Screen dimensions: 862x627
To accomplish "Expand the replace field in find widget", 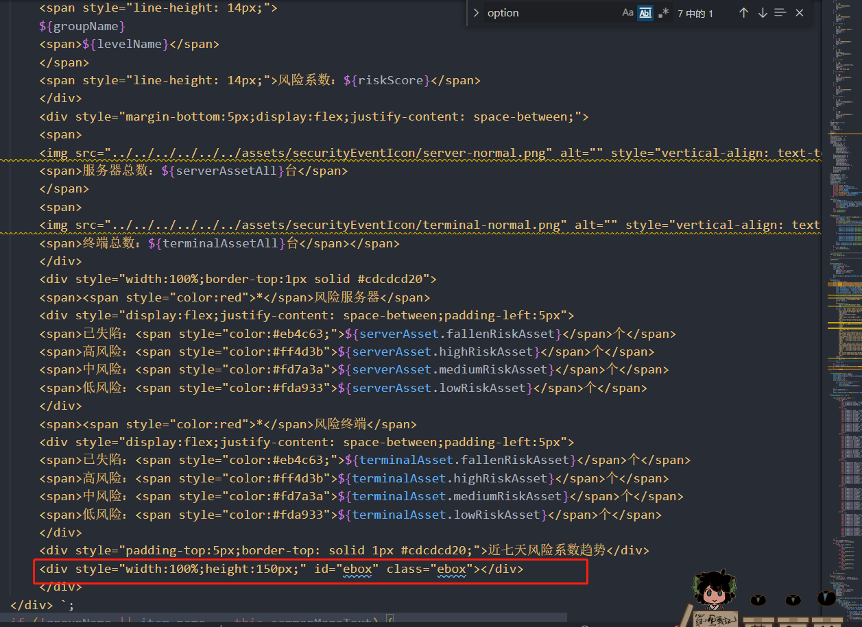I will coord(476,13).
